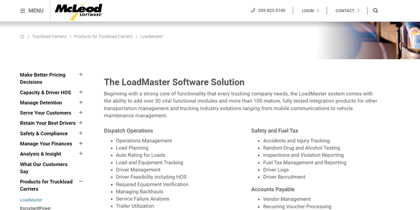The width and height of the screenshot is (420, 210).
Task: Expand Analysis & Insight plus icon
Action: [x=81, y=153]
